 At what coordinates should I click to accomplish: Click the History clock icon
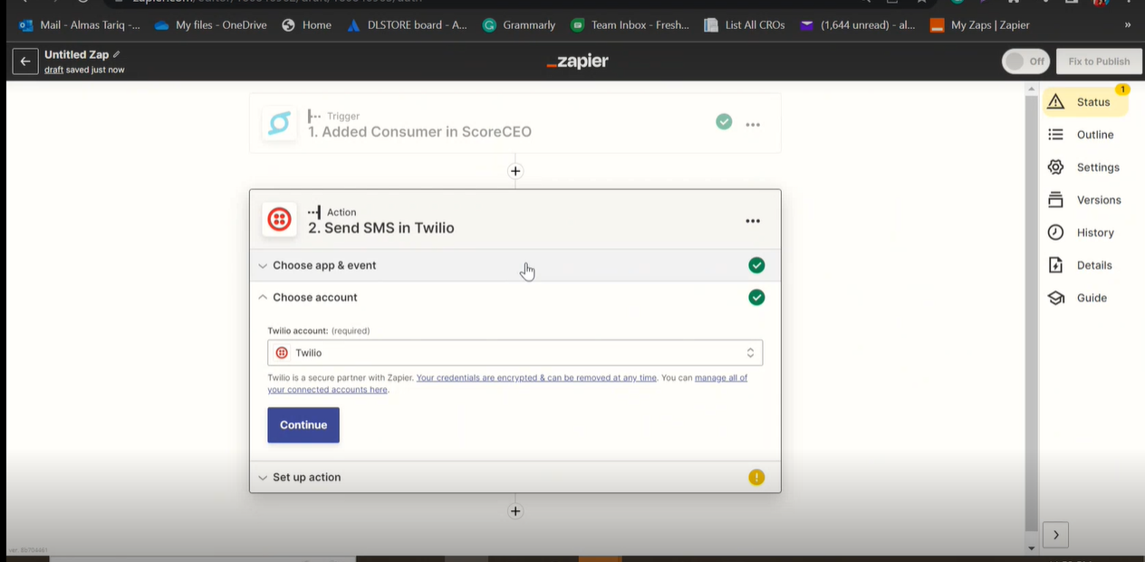coord(1055,233)
